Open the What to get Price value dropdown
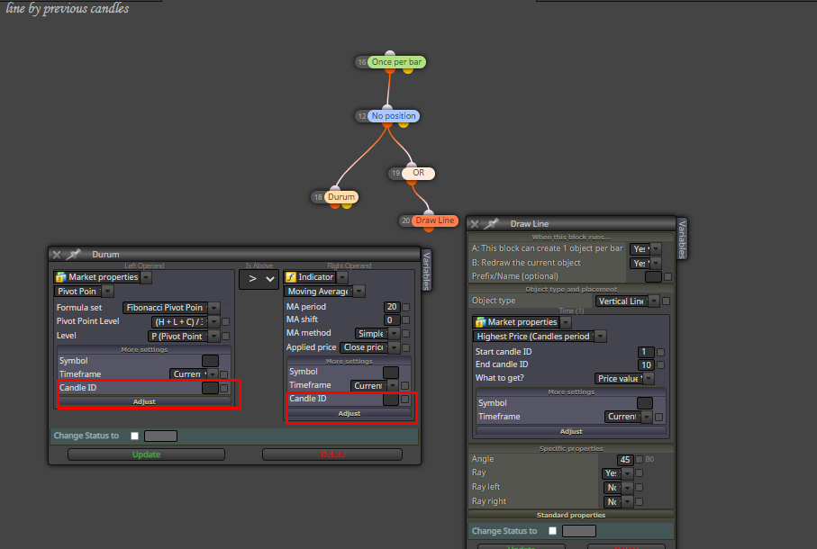 (649, 378)
